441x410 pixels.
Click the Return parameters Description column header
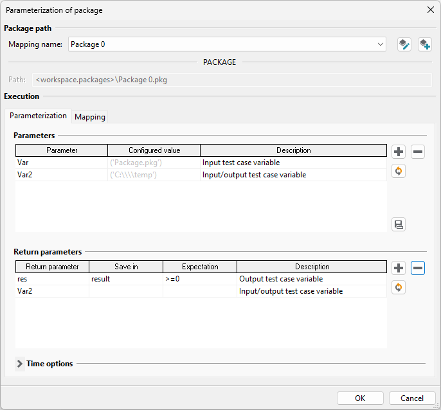pos(312,267)
